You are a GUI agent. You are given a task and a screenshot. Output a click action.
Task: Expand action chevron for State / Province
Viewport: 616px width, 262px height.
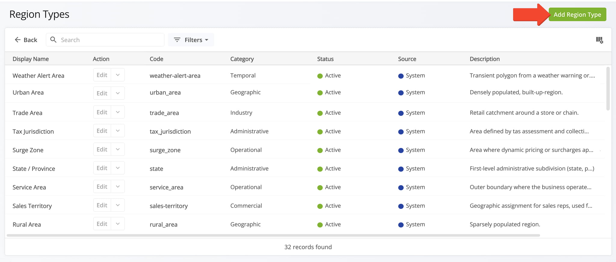coord(118,168)
